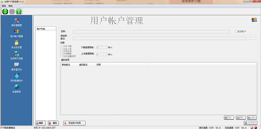
Task: Click the 用户帐户管理 large heading
Action: [117, 21]
